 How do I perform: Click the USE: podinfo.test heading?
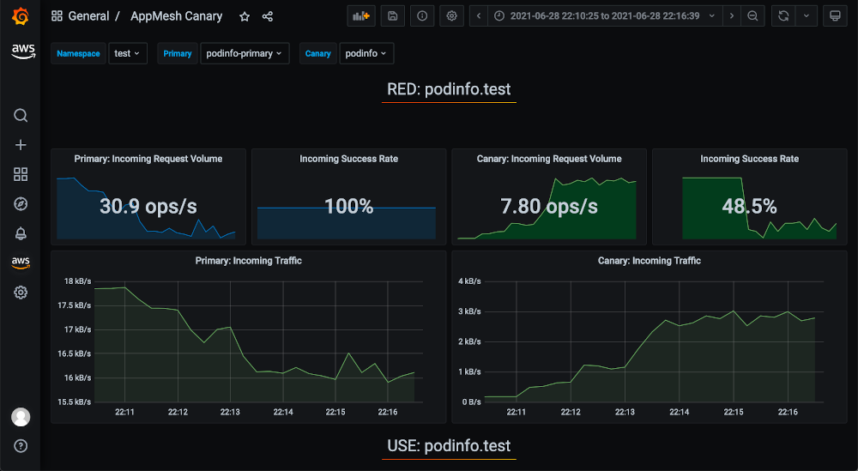(449, 445)
